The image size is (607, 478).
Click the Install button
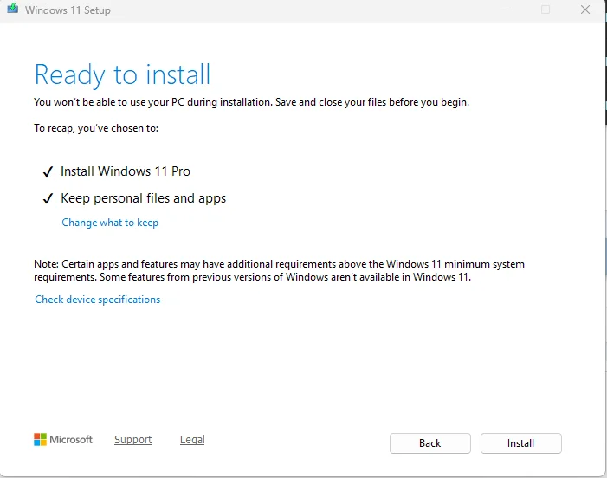tap(520, 443)
